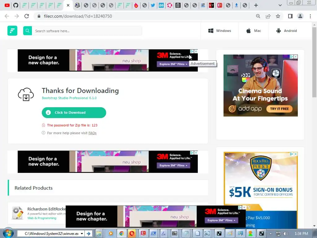Open AdChoices on add.app ad

tap(292, 57)
